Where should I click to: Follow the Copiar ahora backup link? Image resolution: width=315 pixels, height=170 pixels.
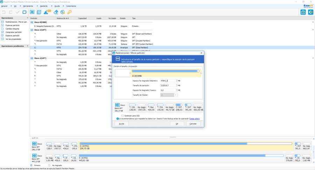coord(195,119)
